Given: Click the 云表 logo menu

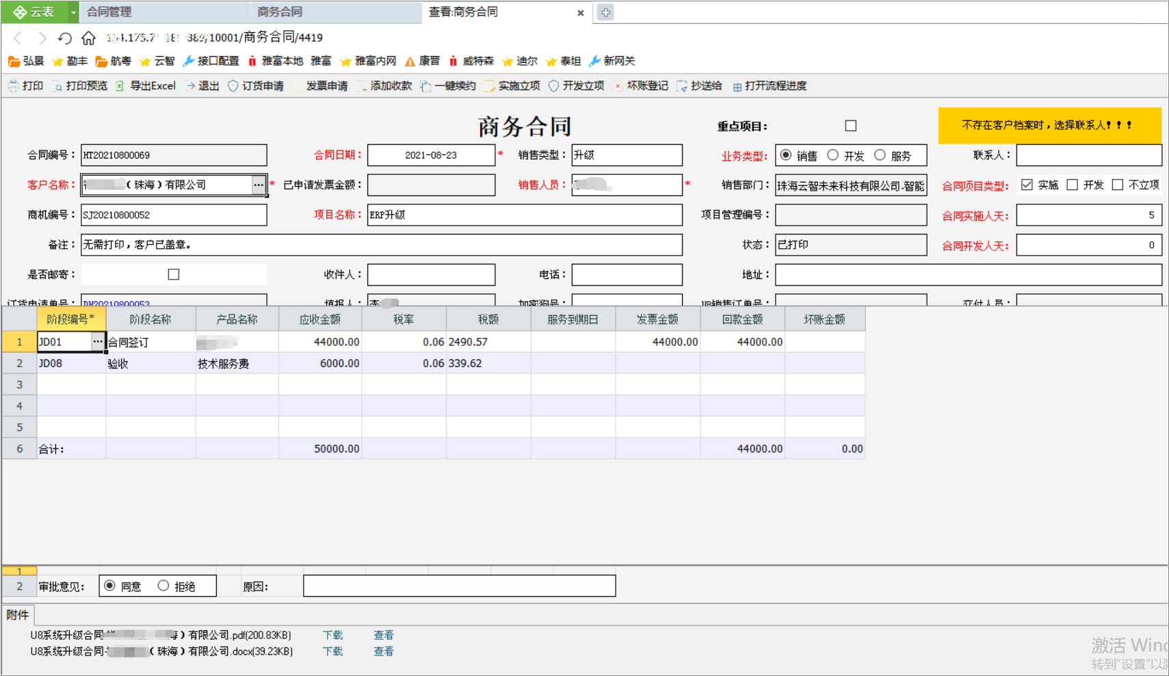Looking at the screenshot, I should pos(34,12).
